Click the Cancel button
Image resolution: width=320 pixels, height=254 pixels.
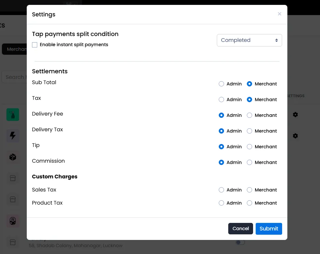click(241, 229)
